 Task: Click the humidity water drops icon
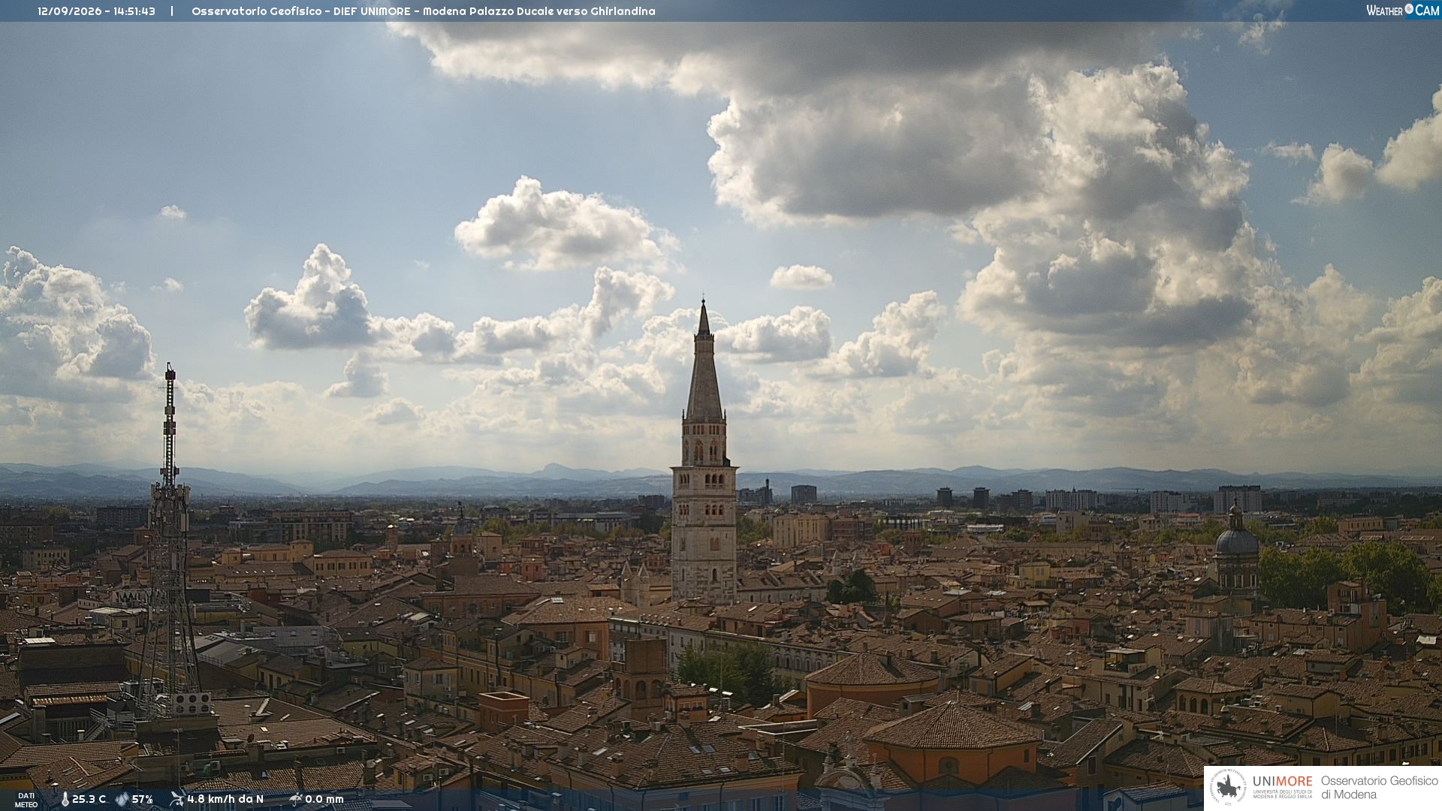coord(122,799)
